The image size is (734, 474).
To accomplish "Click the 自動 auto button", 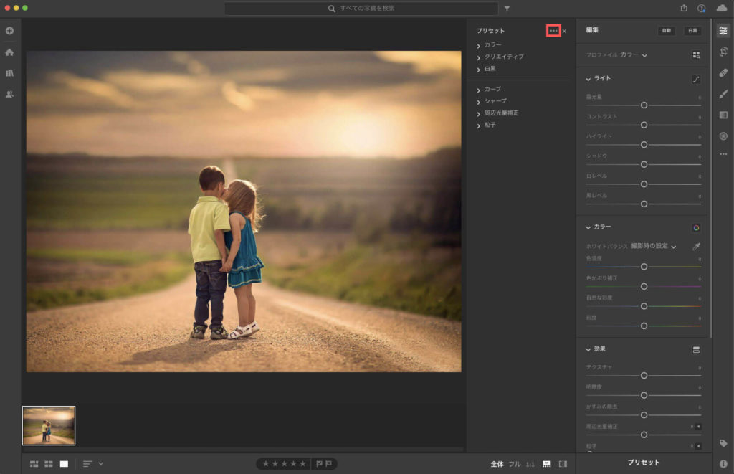I will (x=666, y=31).
